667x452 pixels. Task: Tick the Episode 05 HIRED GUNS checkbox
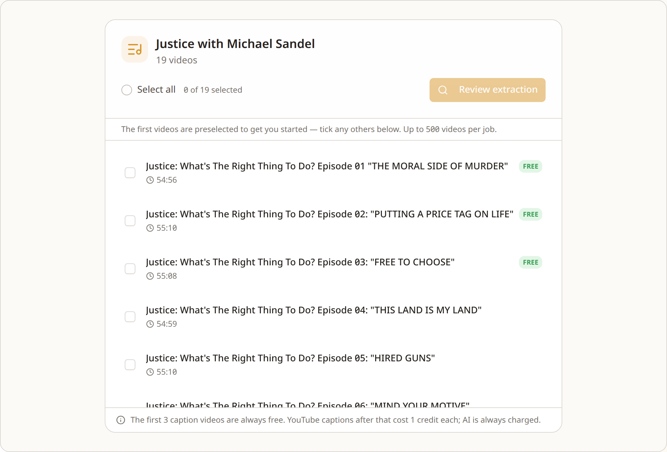(130, 365)
